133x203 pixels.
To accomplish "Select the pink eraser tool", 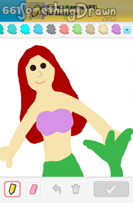I will (x=33, y=189).
